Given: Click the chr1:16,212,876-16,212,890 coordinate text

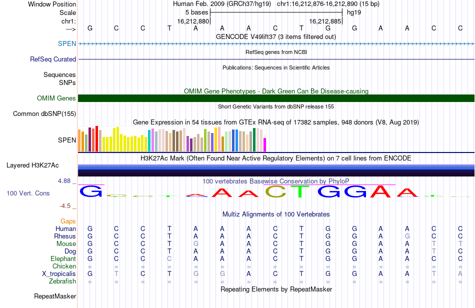Looking at the screenshot, I should click(317, 4).
